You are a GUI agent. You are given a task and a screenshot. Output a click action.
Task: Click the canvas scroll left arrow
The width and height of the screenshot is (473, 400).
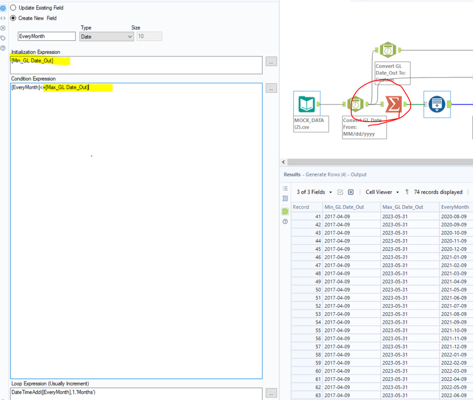(284, 162)
